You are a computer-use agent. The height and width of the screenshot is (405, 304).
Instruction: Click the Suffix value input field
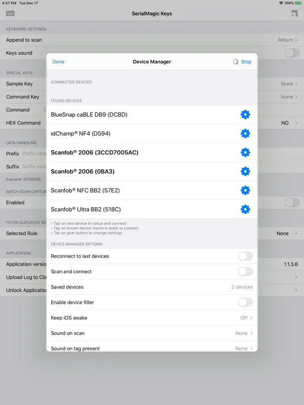pyautogui.click(x=34, y=166)
